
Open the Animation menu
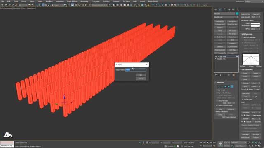(60, 2)
